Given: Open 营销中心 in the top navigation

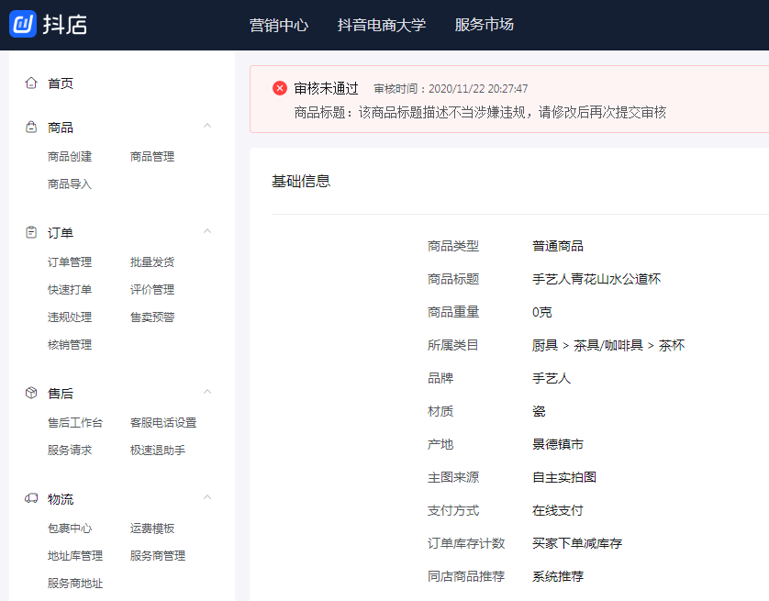Looking at the screenshot, I should (279, 25).
